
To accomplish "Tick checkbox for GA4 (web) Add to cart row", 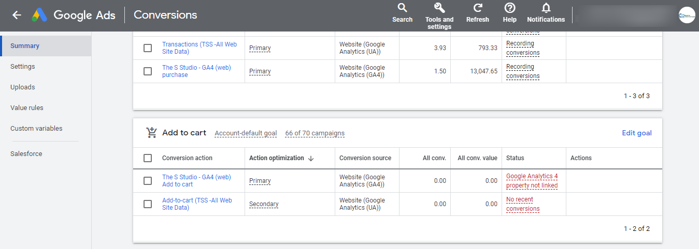I will (x=148, y=181).
